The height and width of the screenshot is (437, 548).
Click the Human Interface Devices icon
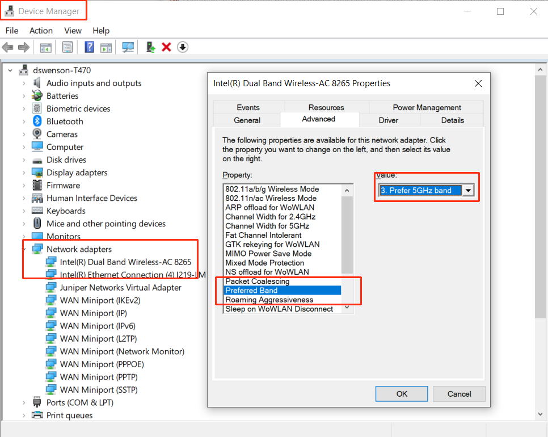(x=37, y=198)
